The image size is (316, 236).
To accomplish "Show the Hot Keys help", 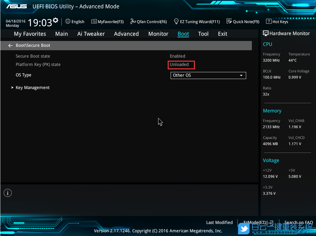I will [277, 22].
